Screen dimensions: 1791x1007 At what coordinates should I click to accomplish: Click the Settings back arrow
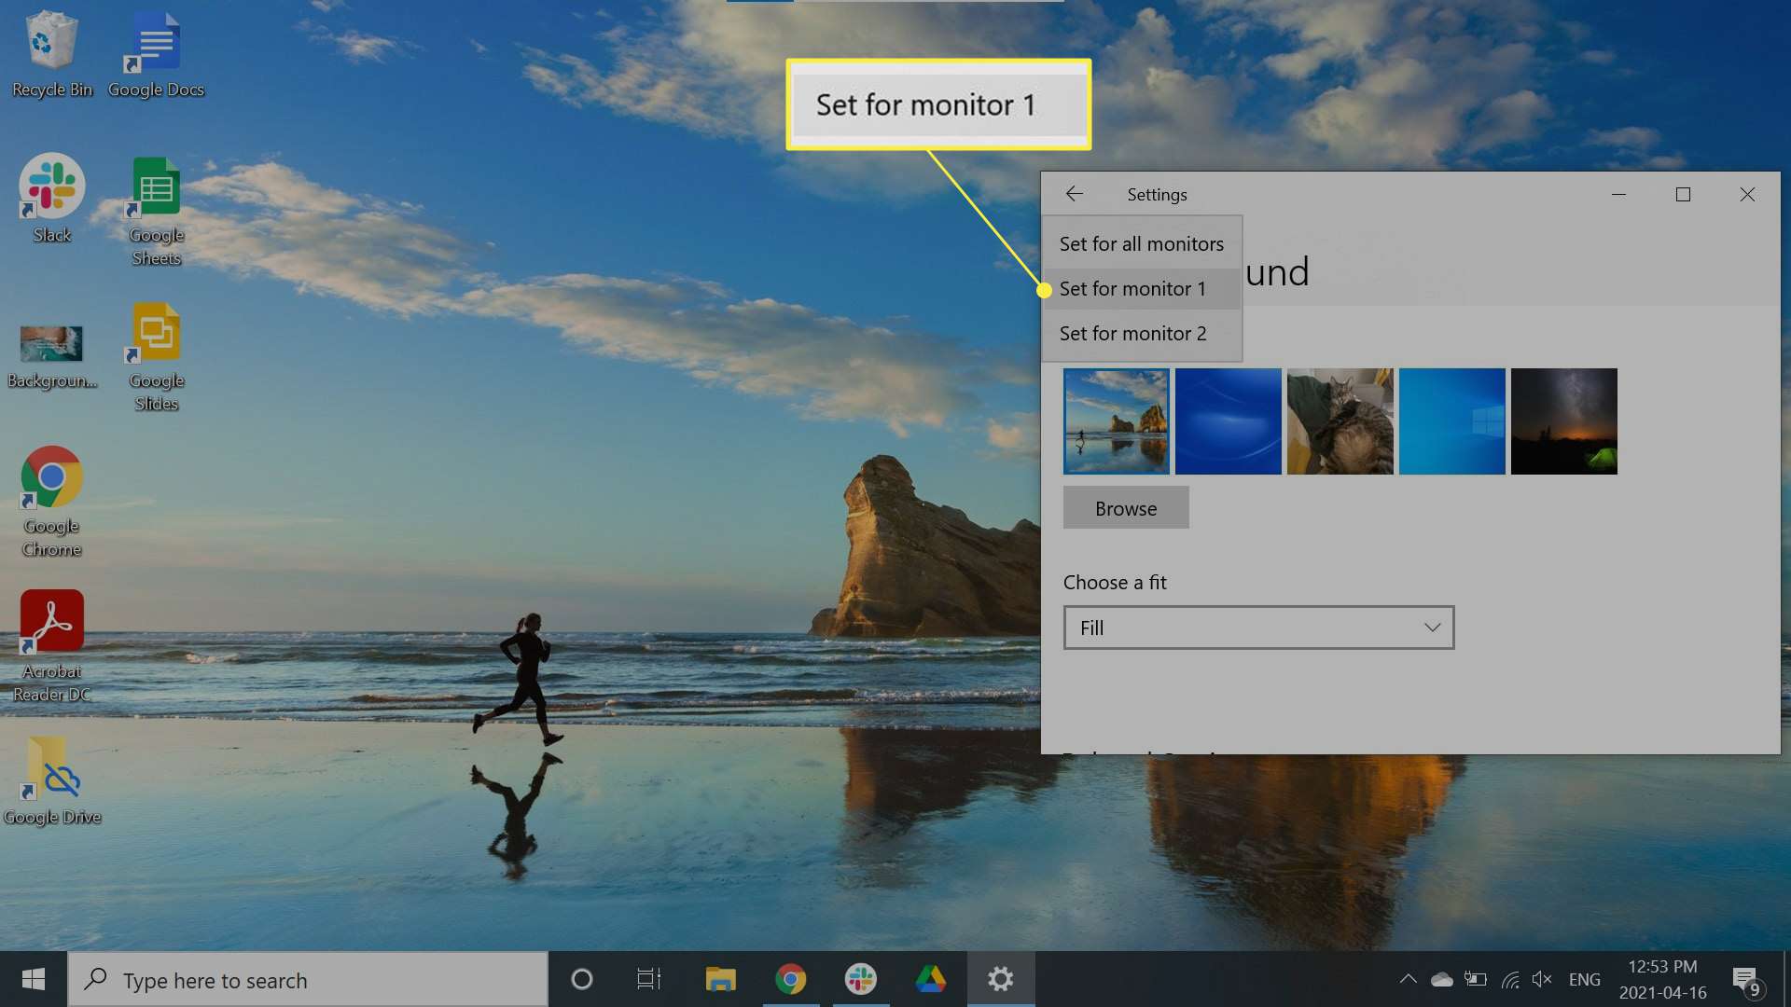pyautogui.click(x=1072, y=193)
